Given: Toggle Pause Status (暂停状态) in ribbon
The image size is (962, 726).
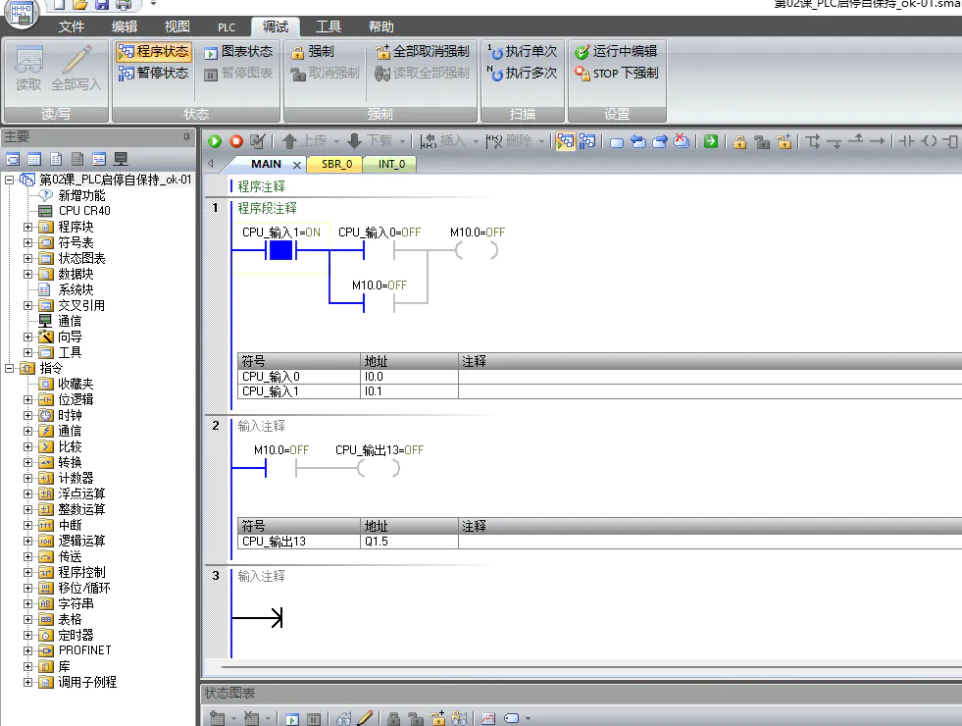Looking at the screenshot, I should [x=153, y=73].
